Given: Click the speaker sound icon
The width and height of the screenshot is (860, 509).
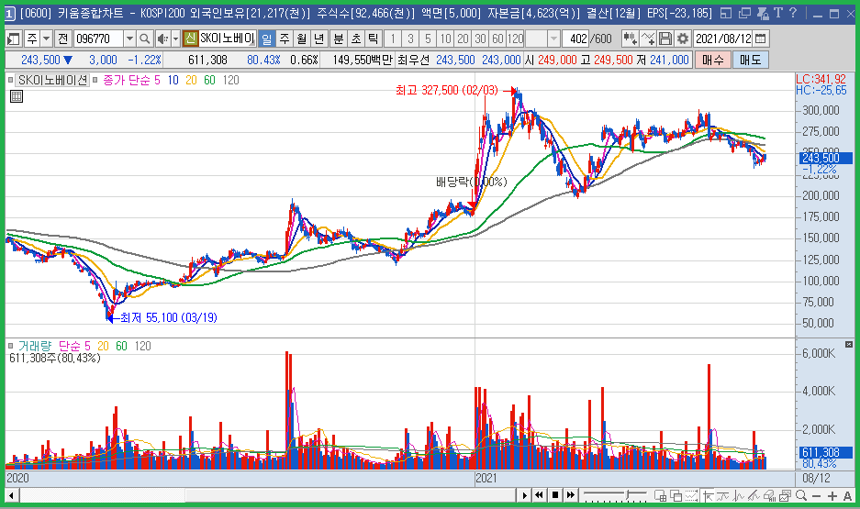Looking at the screenshot, I should tap(162, 39).
